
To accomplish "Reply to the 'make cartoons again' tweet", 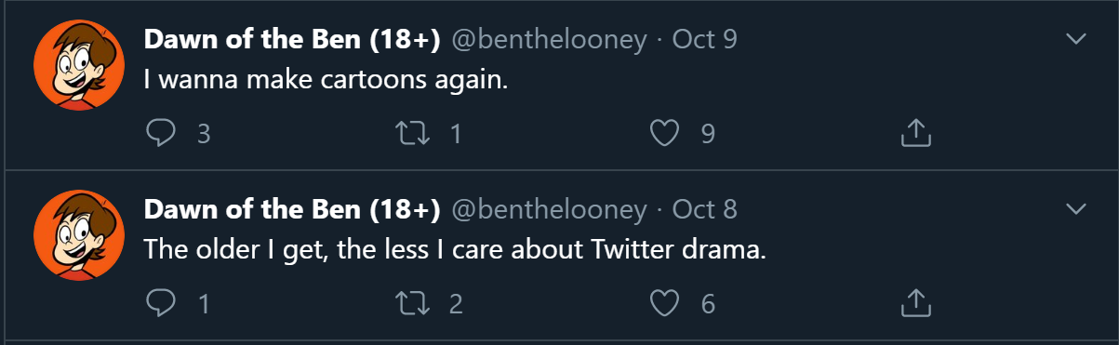I will (162, 133).
